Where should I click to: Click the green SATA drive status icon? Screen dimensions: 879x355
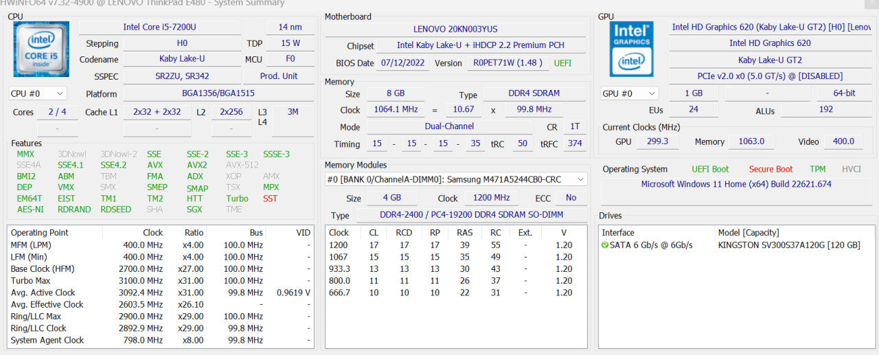click(604, 245)
